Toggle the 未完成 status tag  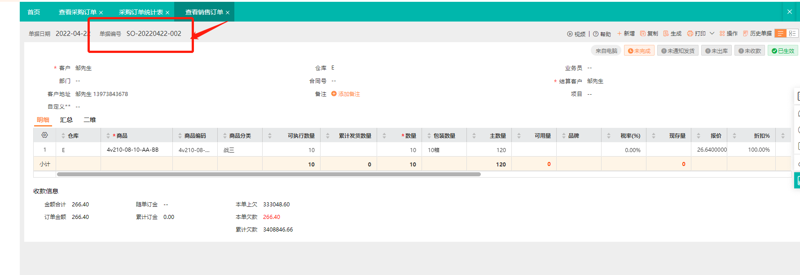[x=639, y=51]
